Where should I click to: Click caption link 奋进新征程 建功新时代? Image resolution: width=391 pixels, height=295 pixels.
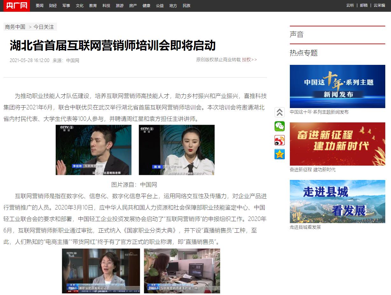313,169
